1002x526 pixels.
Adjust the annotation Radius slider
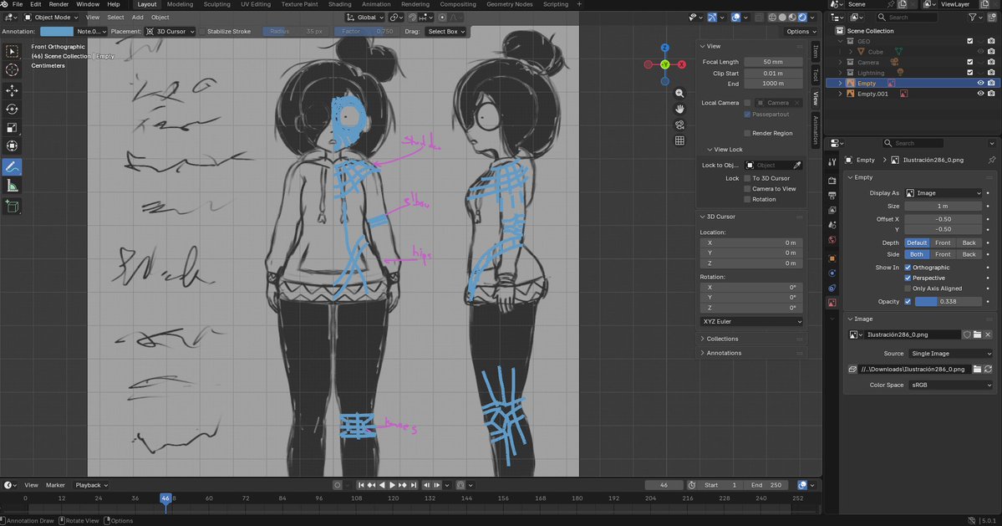click(x=295, y=31)
